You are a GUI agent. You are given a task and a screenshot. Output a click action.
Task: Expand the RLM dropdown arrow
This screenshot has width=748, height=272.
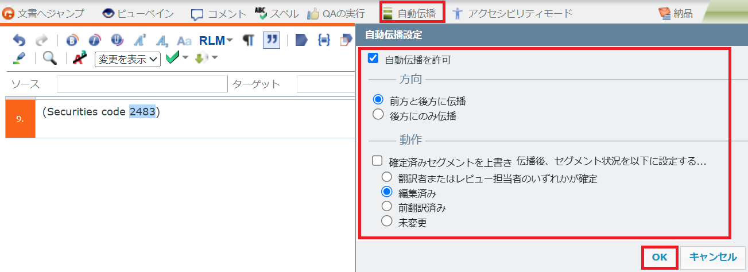230,41
